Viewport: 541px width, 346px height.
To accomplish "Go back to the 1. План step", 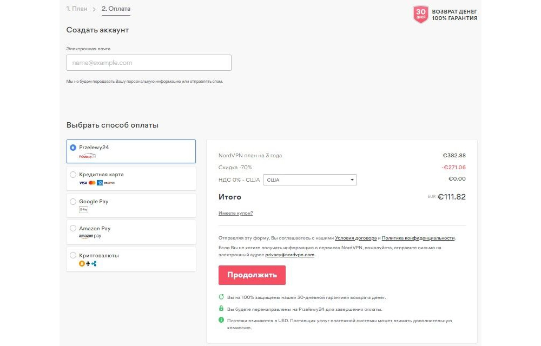I will click(76, 9).
